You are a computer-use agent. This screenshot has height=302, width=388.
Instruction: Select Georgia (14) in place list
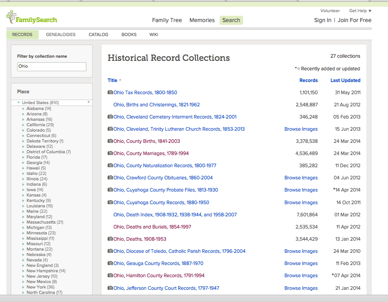[x=38, y=163]
